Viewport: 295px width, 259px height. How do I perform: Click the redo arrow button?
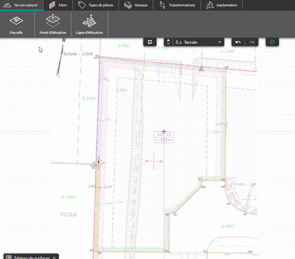(252, 42)
